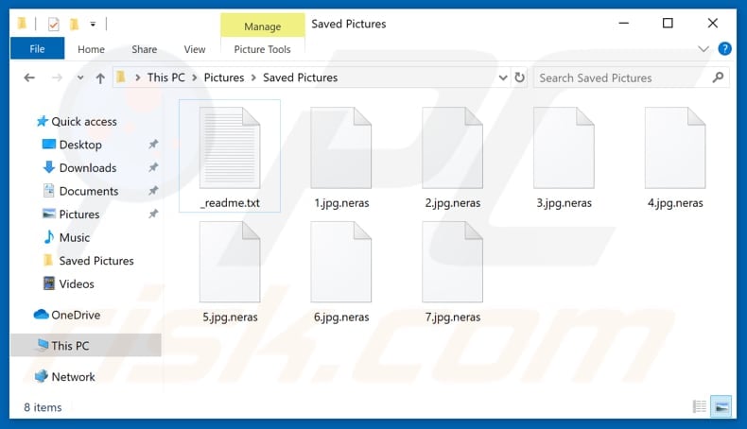747x429 pixels.
Task: Click the pin icon beside Downloads
Action: [153, 167]
